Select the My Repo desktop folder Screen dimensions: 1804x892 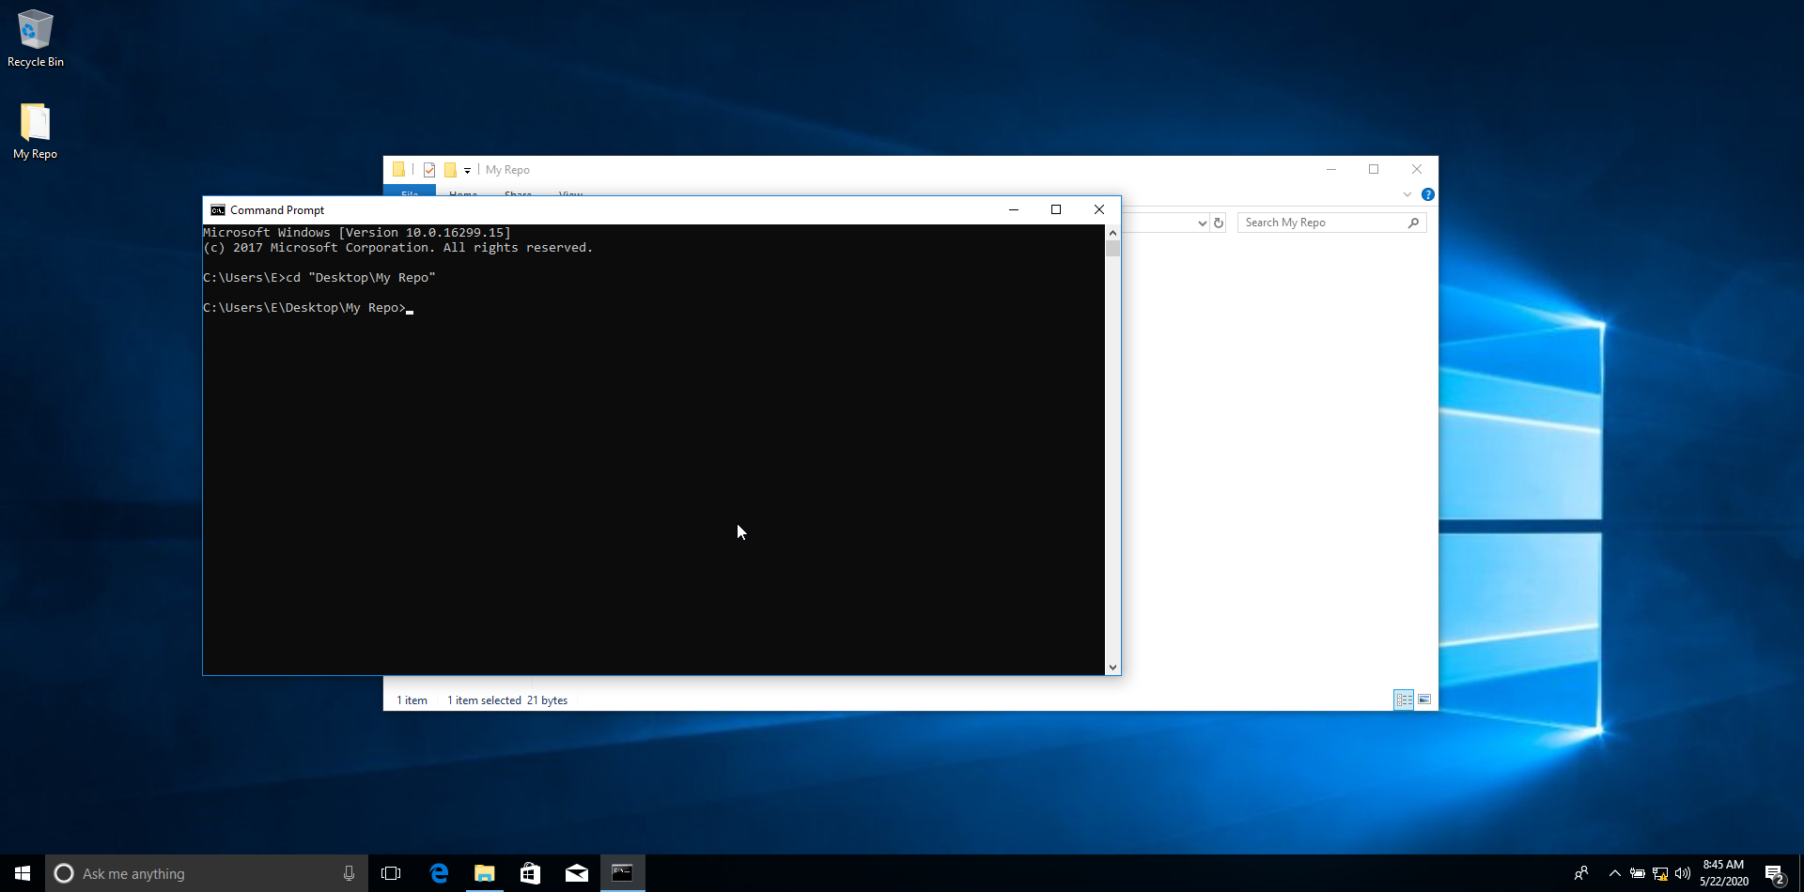pos(36,131)
